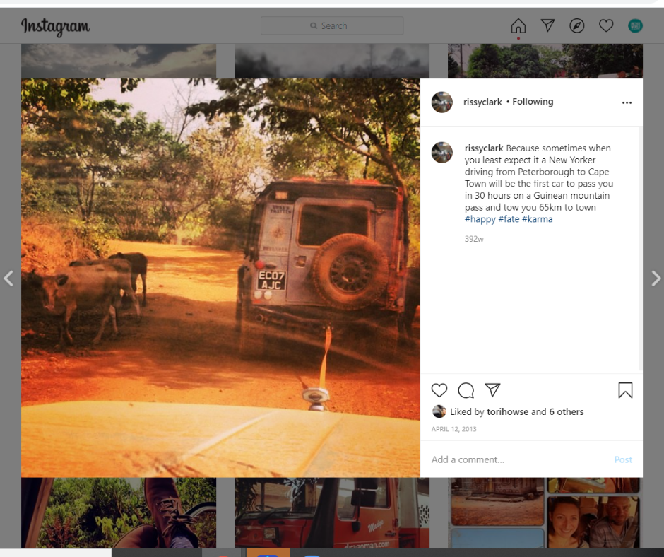
Task: Open the #karma hashtag link
Action: [538, 219]
